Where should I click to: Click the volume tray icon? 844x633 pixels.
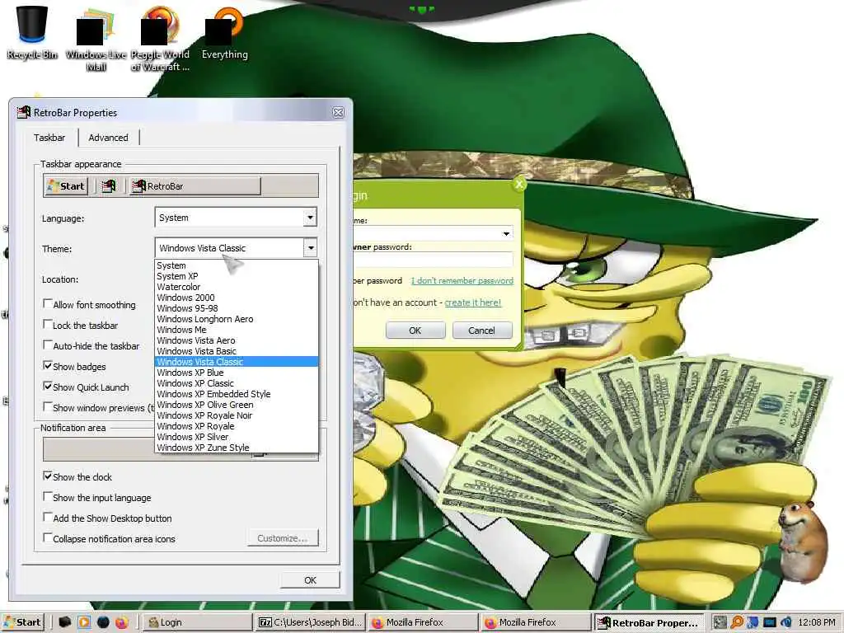786,622
